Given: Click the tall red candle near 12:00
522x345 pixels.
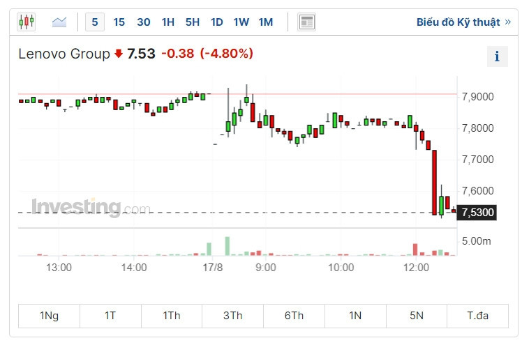Looking at the screenshot, I should (x=435, y=183).
